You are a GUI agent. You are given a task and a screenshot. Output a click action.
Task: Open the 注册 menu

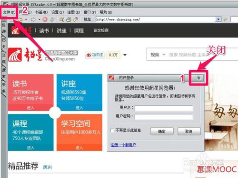pyautogui.click(x=74, y=12)
